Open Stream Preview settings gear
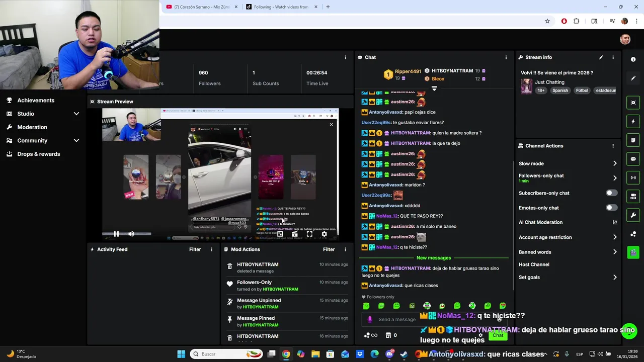This screenshot has height=362, width=644. tap(324, 234)
